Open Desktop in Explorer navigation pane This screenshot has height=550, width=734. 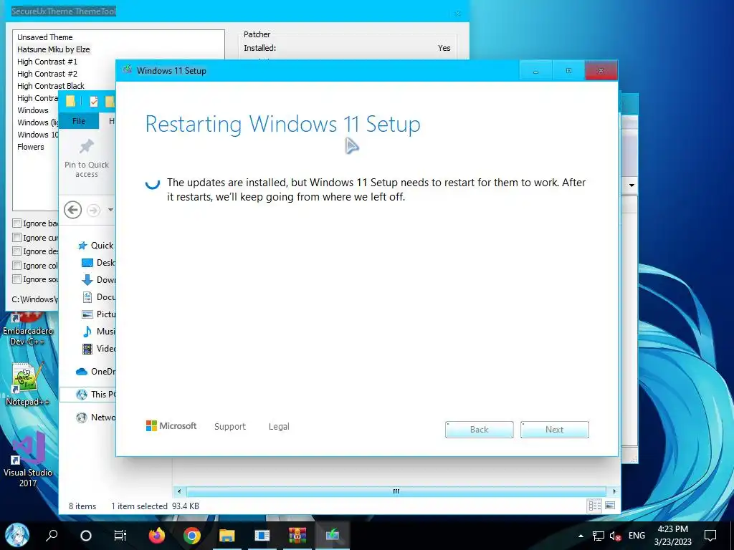coord(98,263)
